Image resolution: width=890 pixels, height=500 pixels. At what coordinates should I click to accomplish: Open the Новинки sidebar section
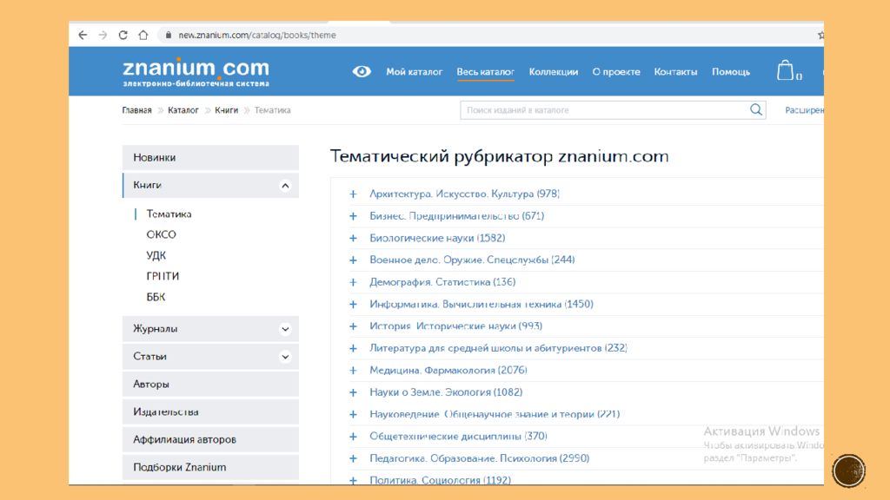[x=210, y=158]
